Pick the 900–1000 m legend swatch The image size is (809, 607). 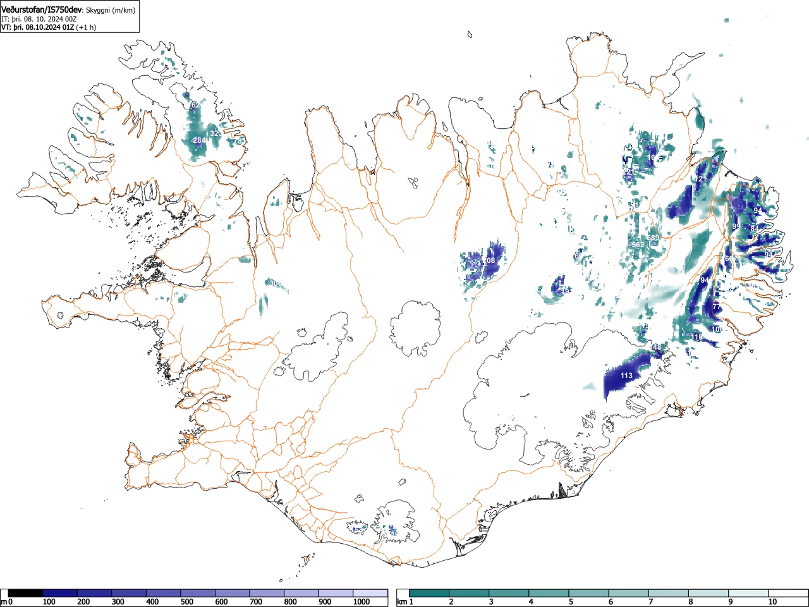click(336, 593)
